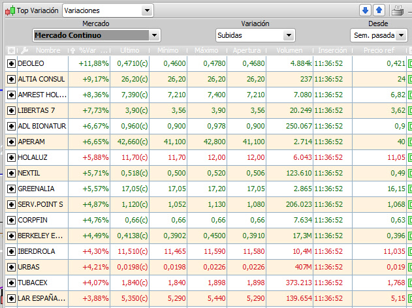Expand the ADL BIONATUR row
Image resolution: width=412 pixels, height=308 pixels.
coord(11,127)
